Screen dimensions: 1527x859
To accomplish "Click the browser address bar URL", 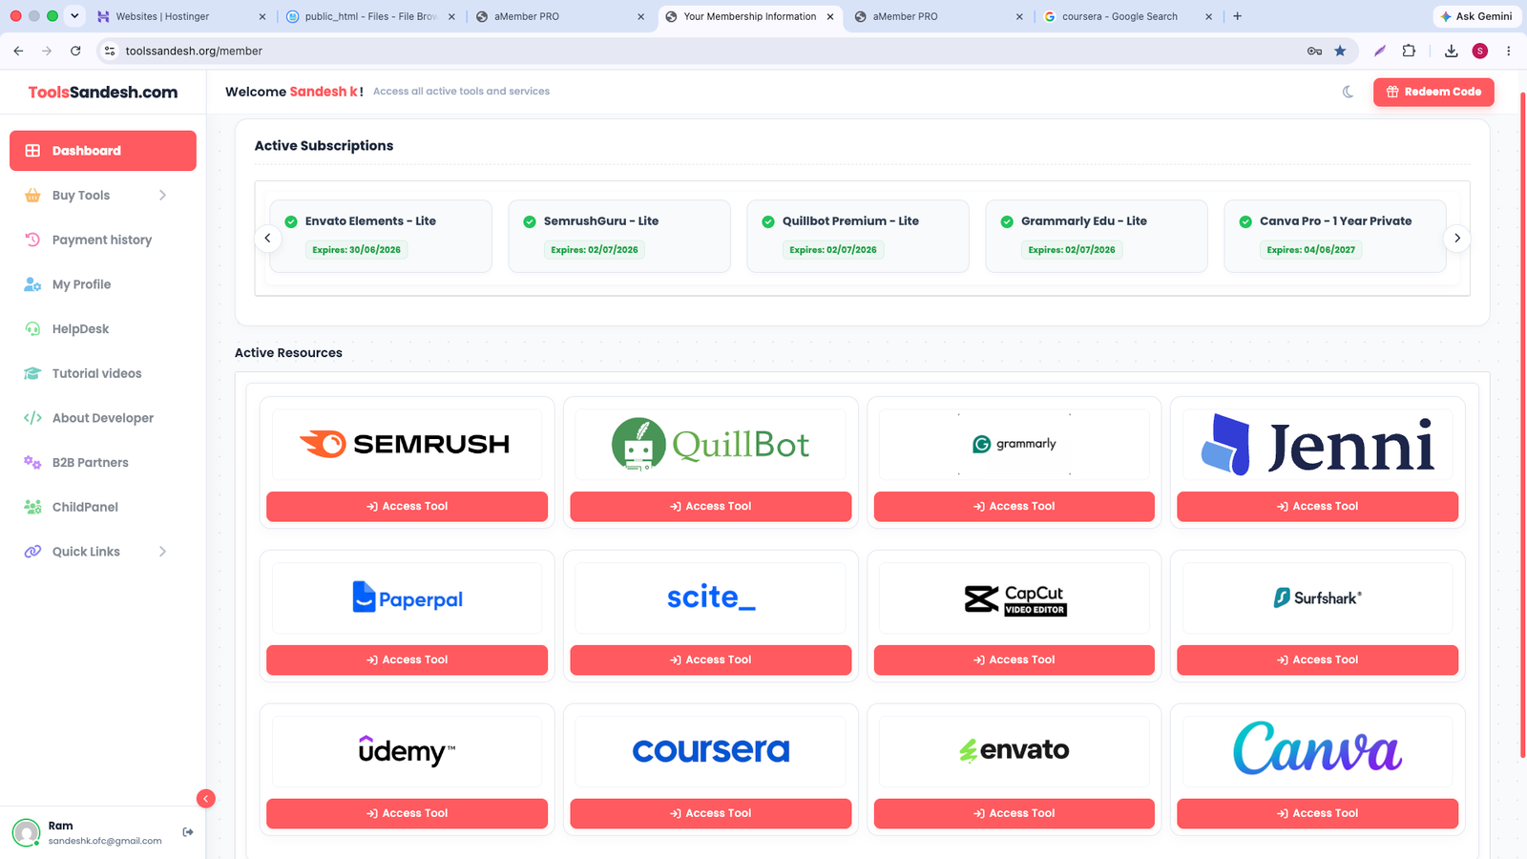I will point(194,51).
